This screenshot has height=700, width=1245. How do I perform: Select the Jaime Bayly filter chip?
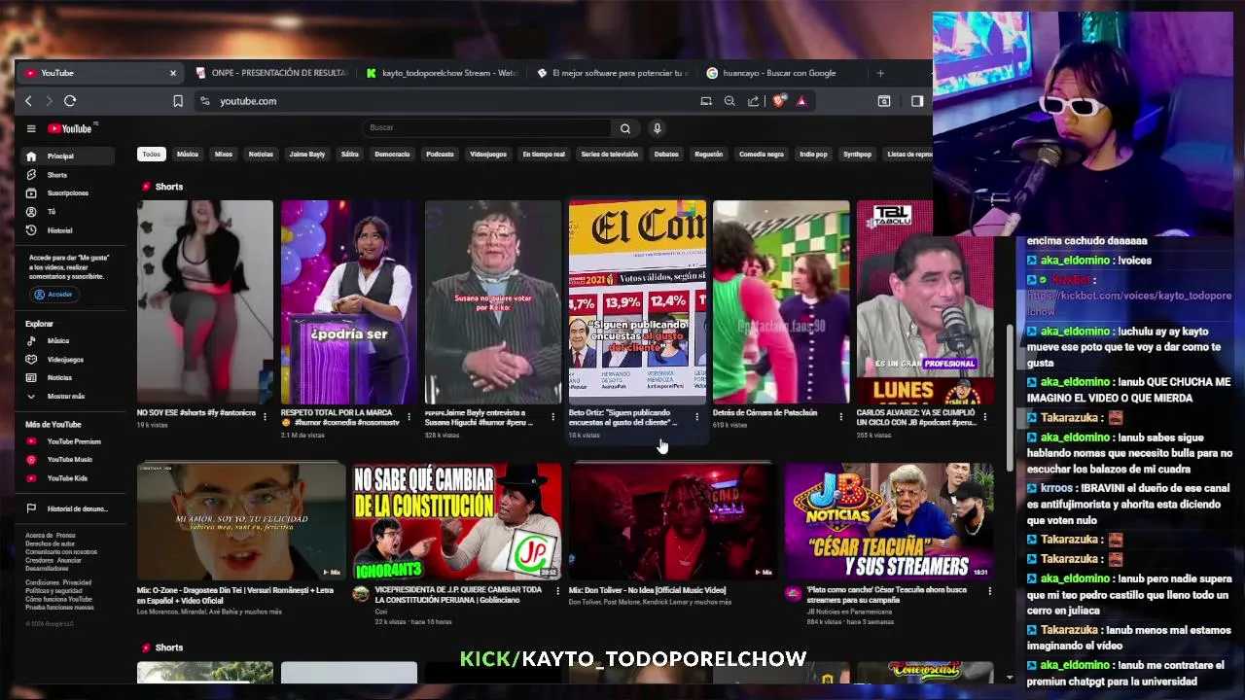coord(307,154)
